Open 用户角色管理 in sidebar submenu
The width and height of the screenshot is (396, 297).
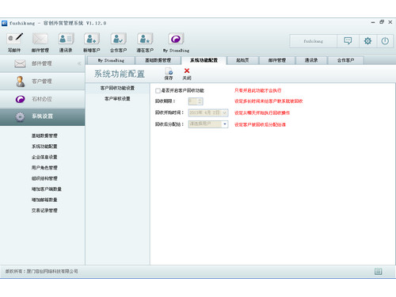(44, 168)
